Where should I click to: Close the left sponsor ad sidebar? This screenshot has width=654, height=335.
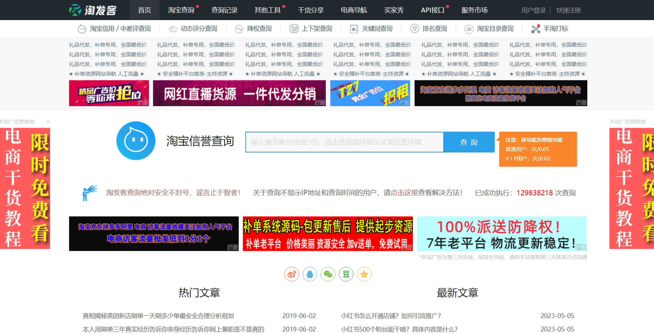48,122
